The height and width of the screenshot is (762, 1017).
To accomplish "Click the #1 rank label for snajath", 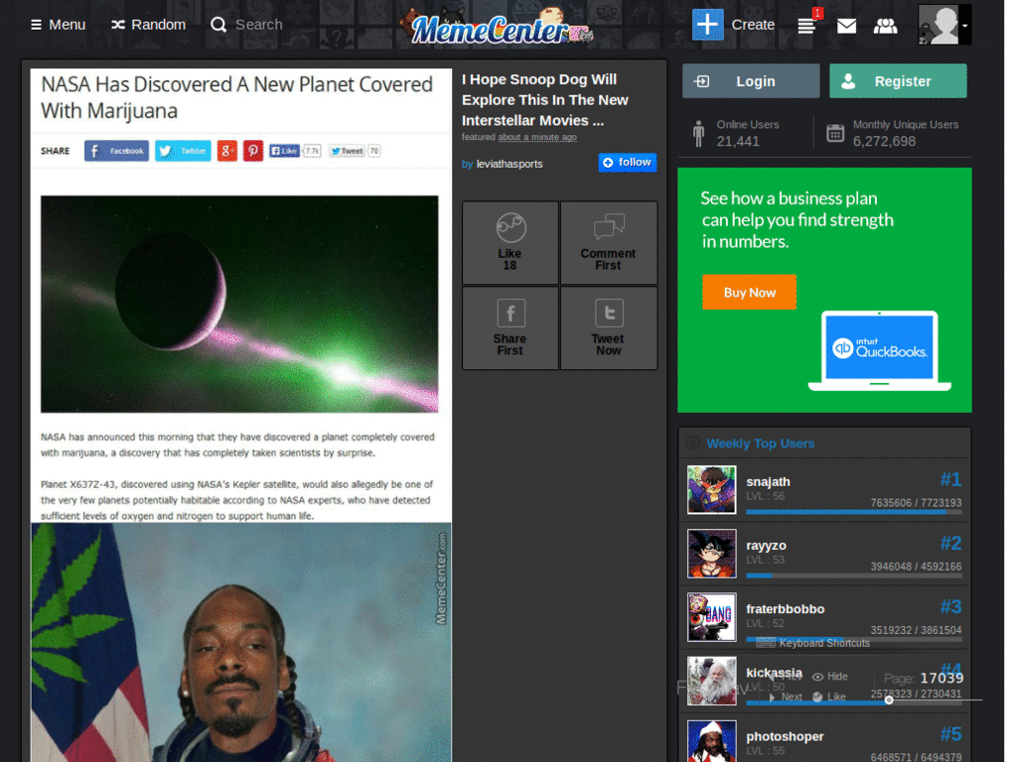I will (950, 479).
